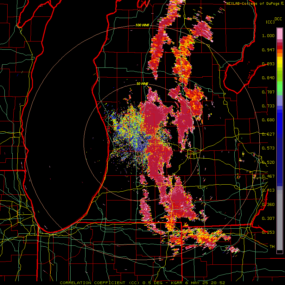Click the 0.893 color scale value
The width and height of the screenshot is (285, 285).
268,64
